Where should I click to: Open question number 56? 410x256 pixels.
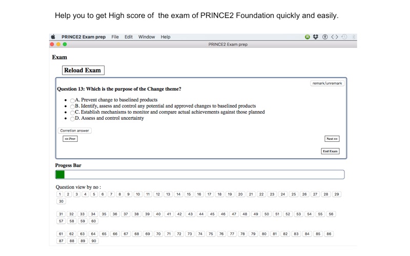[x=331, y=214]
